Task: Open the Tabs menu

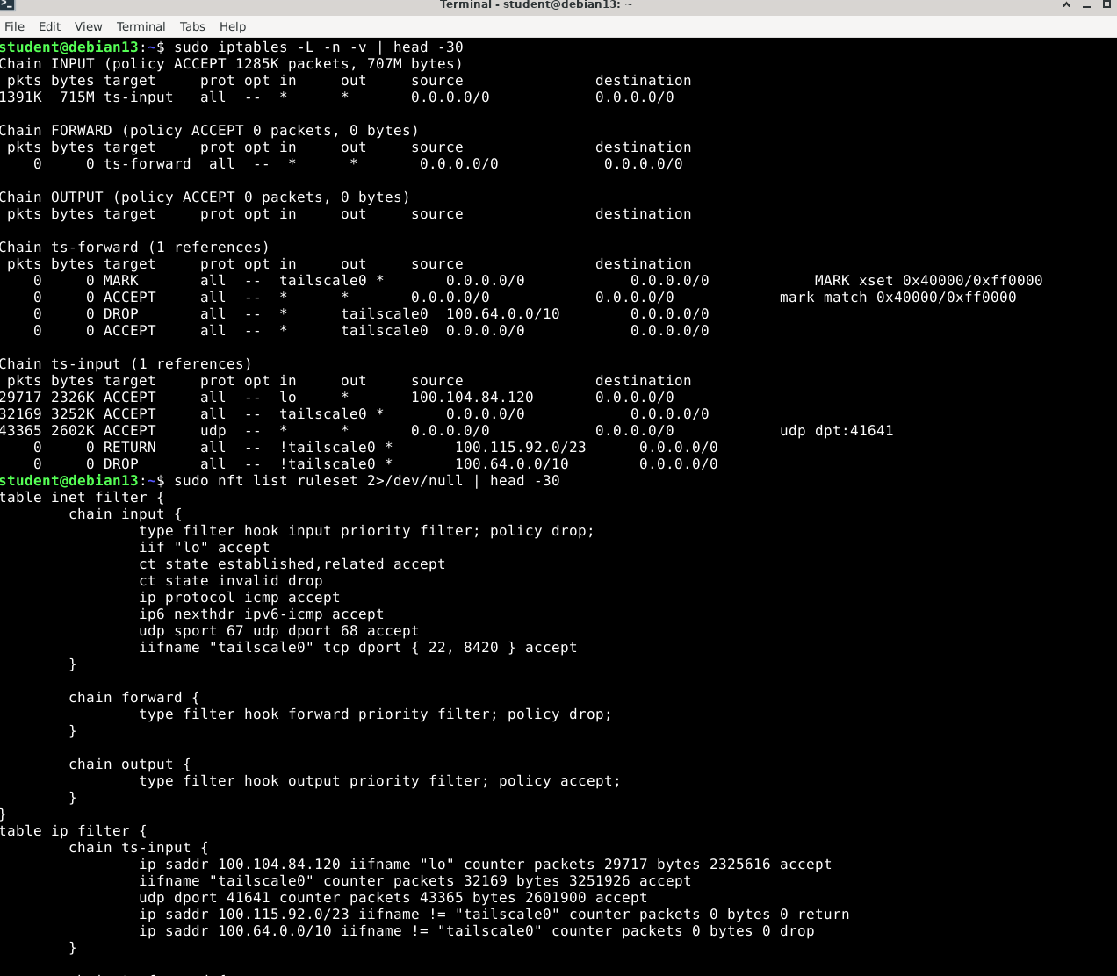Action: tap(192, 26)
